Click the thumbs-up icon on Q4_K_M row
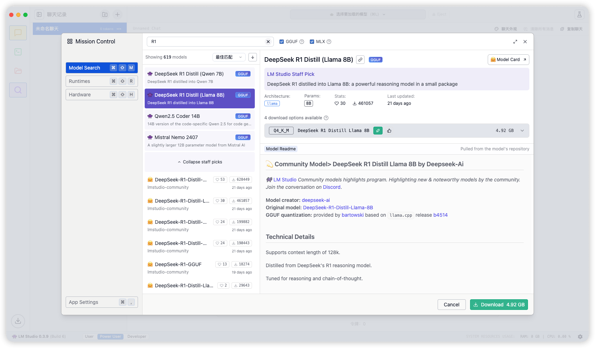The width and height of the screenshot is (595, 348). pyautogui.click(x=389, y=131)
